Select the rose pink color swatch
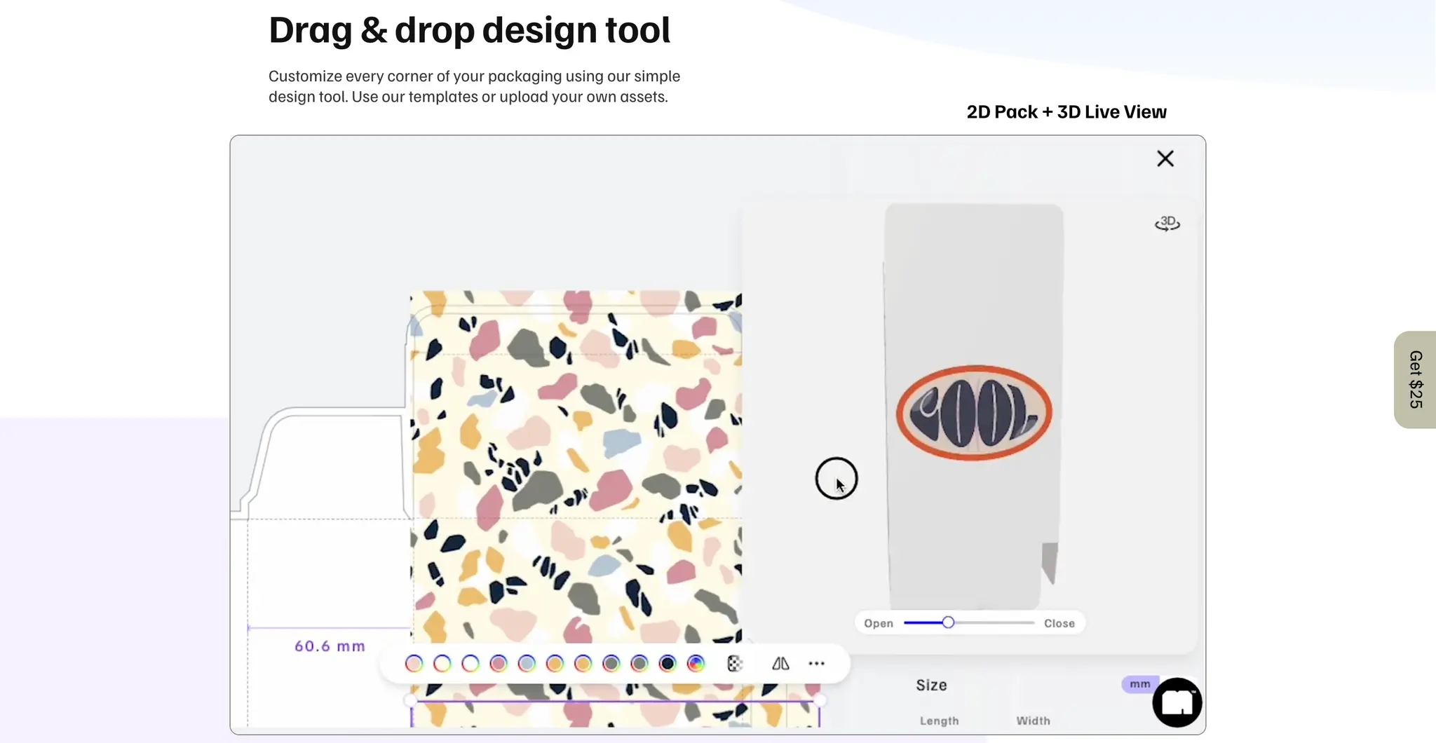 tap(499, 663)
